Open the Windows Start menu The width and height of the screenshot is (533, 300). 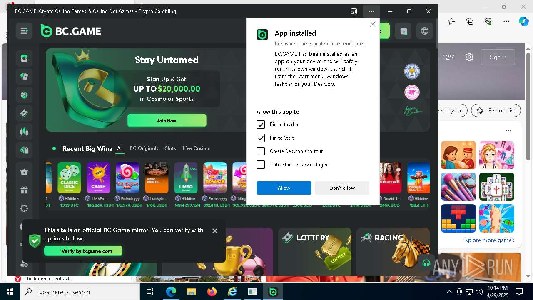point(10,292)
